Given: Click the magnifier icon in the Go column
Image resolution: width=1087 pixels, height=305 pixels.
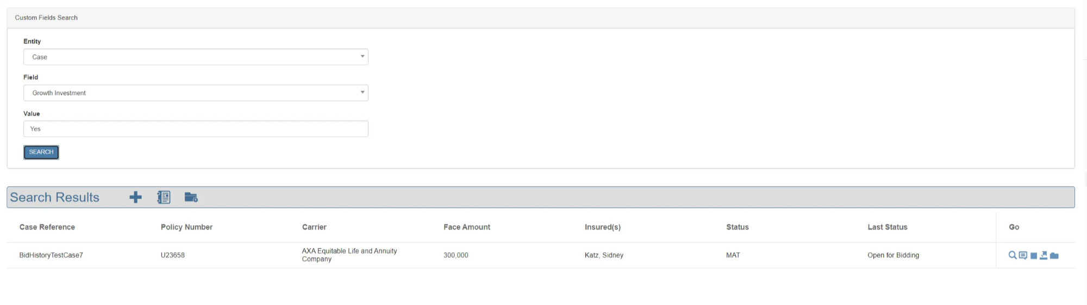Looking at the screenshot, I should pyautogui.click(x=1012, y=255).
